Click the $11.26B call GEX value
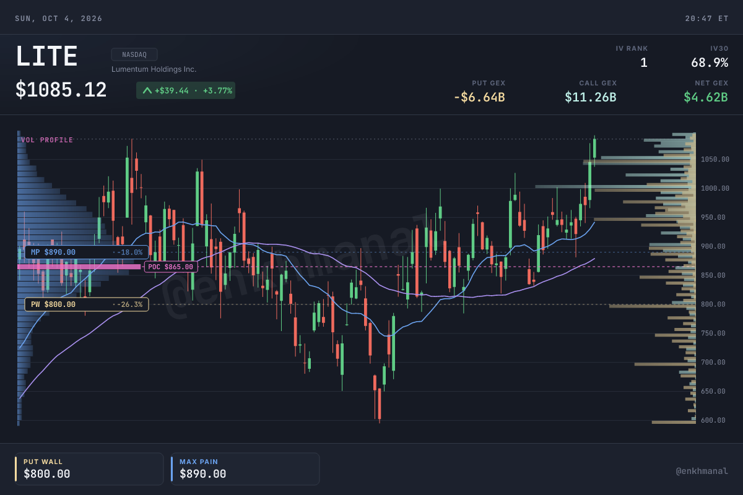Image resolution: width=743 pixels, height=495 pixels. click(x=591, y=97)
